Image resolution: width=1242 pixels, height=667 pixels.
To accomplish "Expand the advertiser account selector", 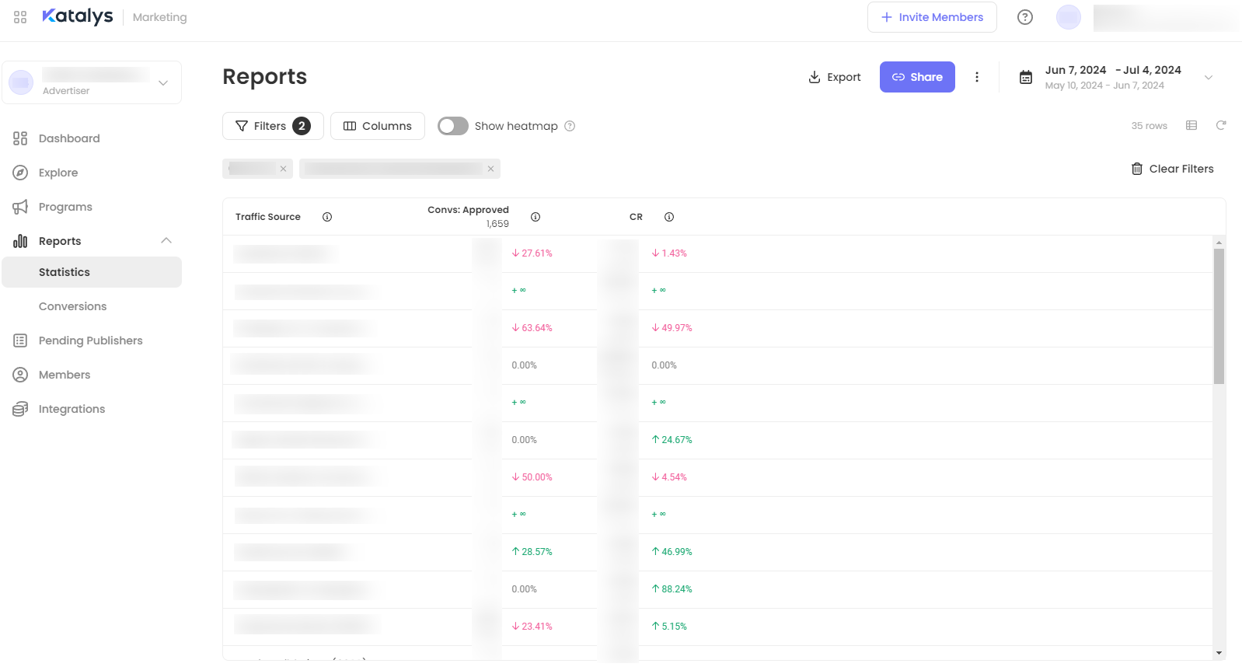I will [x=163, y=82].
